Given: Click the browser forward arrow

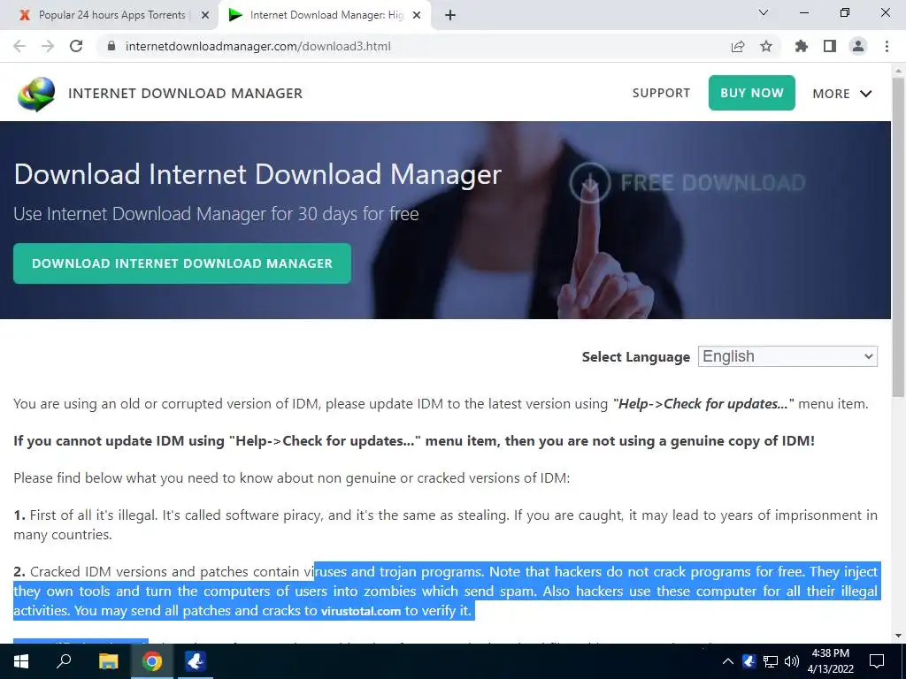Looking at the screenshot, I should [48, 46].
